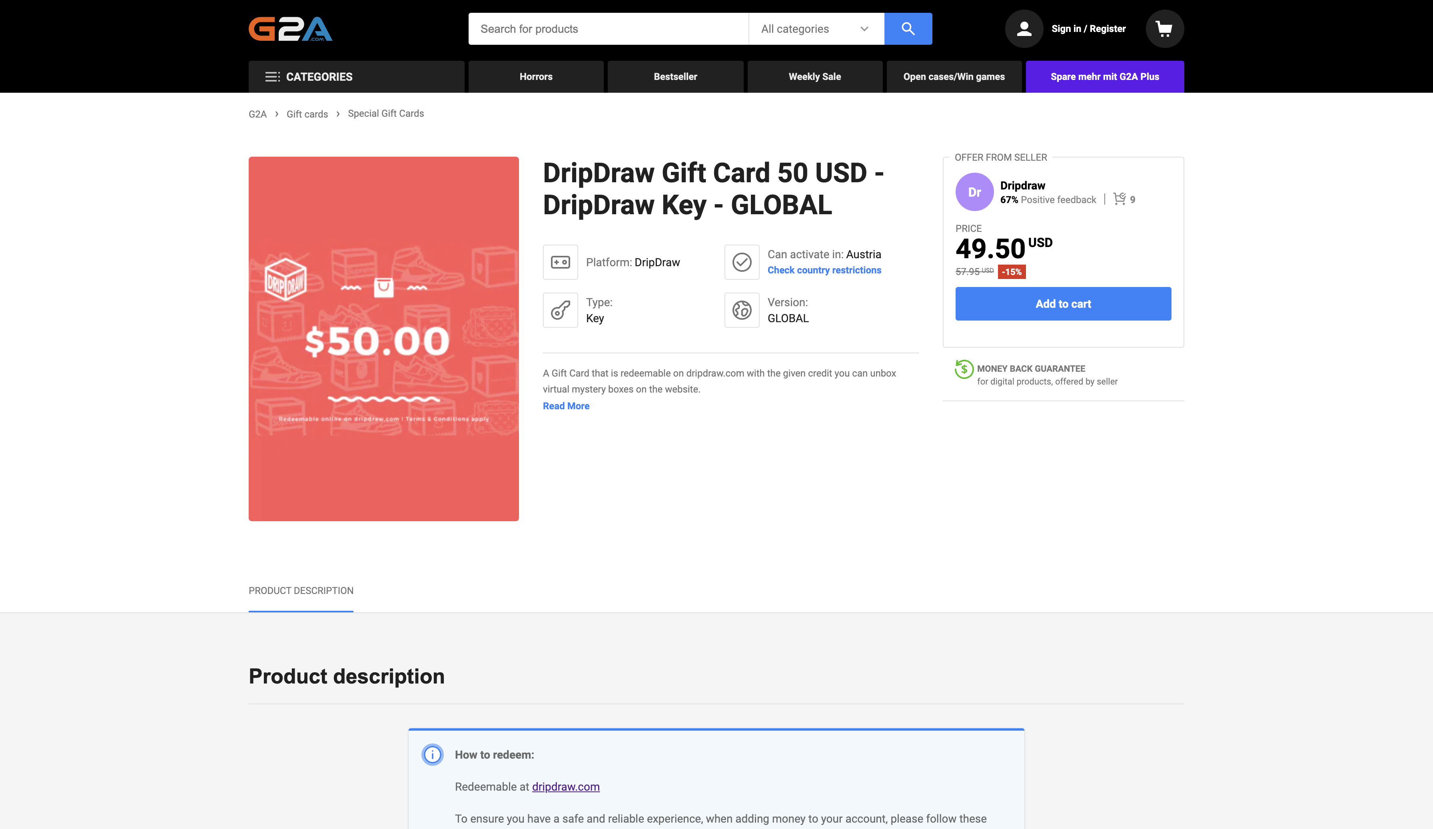The width and height of the screenshot is (1433, 829).
Task: Click the MONEY BACK GUARANTEE text
Action: coord(1030,369)
